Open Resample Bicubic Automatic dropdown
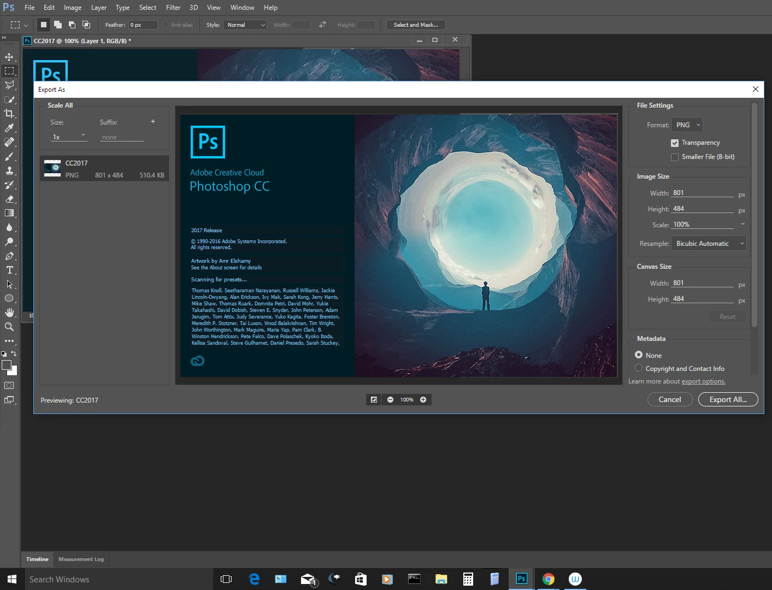 tap(709, 244)
